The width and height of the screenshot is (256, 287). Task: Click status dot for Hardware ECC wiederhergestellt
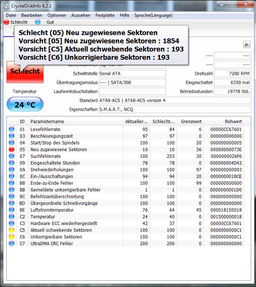coord(12,223)
